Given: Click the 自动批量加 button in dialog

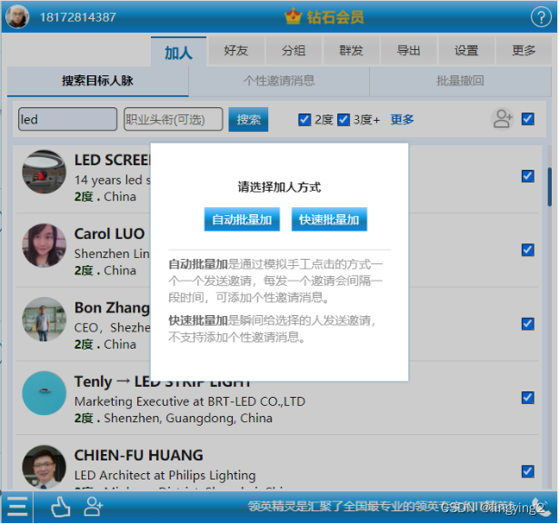Looking at the screenshot, I should coord(242,220).
